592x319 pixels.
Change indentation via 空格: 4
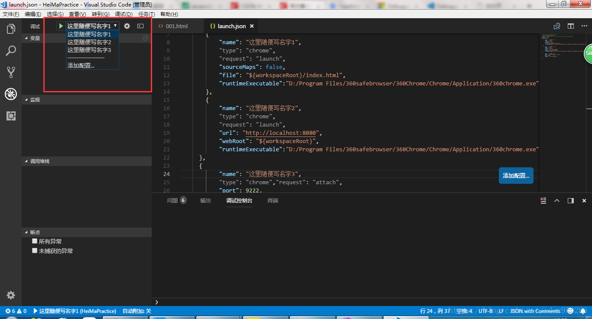click(465, 311)
